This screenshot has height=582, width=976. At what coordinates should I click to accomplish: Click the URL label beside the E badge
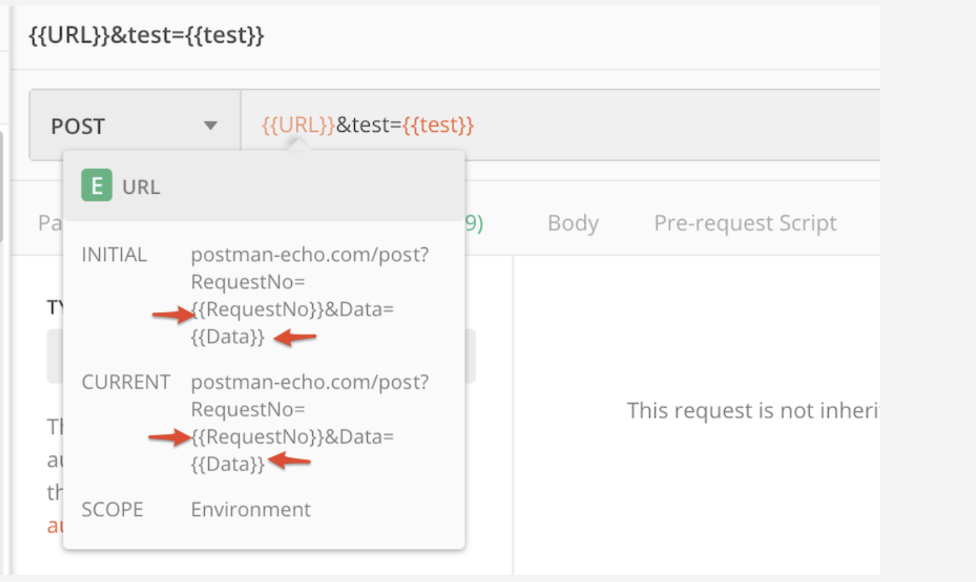click(x=141, y=187)
